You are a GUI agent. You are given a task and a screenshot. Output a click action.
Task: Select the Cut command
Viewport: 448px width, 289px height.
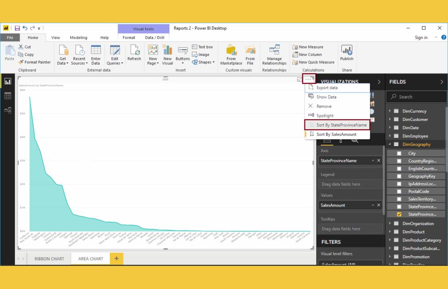24,47
